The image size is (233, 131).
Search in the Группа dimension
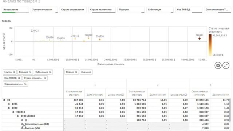pos(14,72)
